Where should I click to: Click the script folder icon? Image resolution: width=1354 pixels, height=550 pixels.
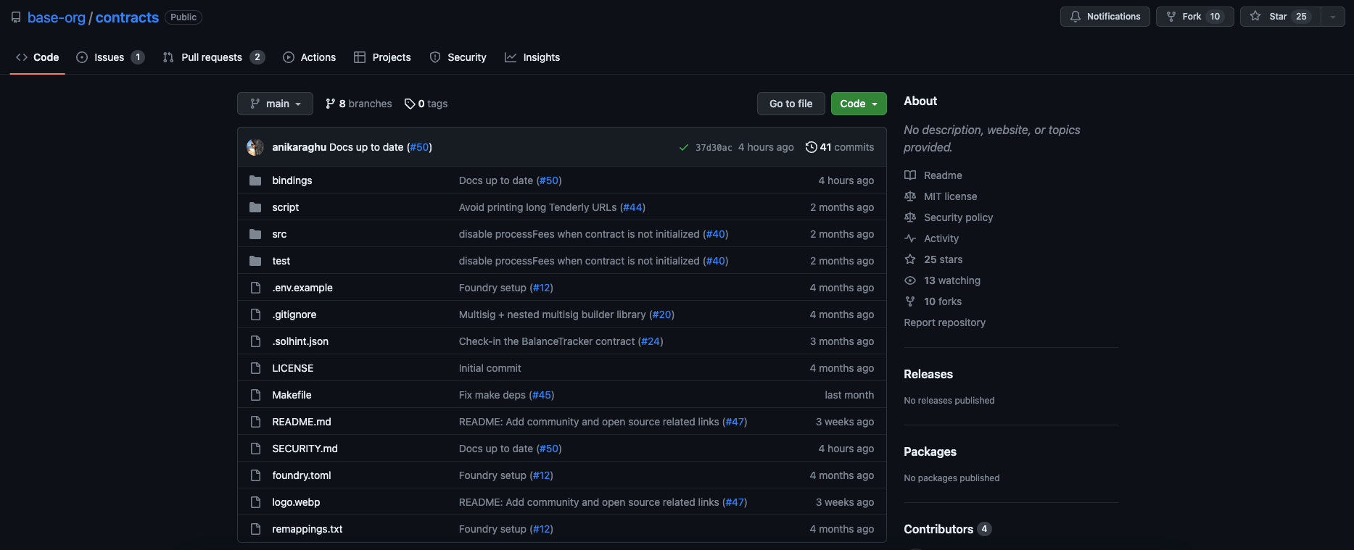tap(255, 207)
